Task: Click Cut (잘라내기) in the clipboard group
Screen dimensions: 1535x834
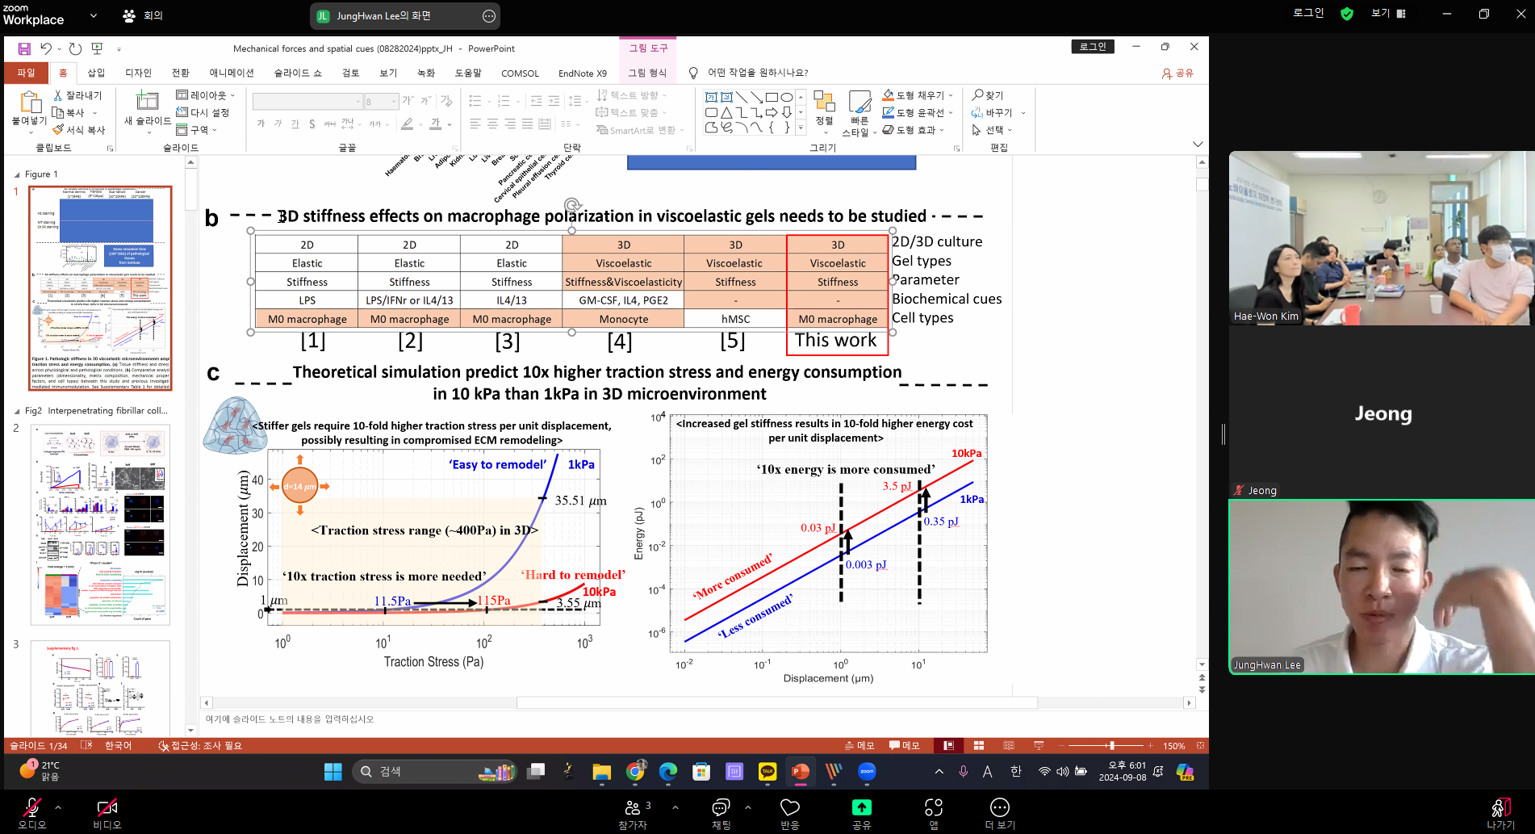Action: click(77, 95)
